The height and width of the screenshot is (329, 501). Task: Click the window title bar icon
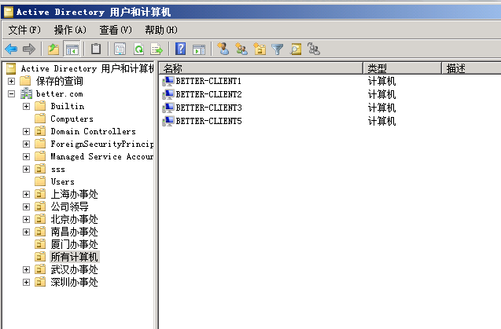9,12
